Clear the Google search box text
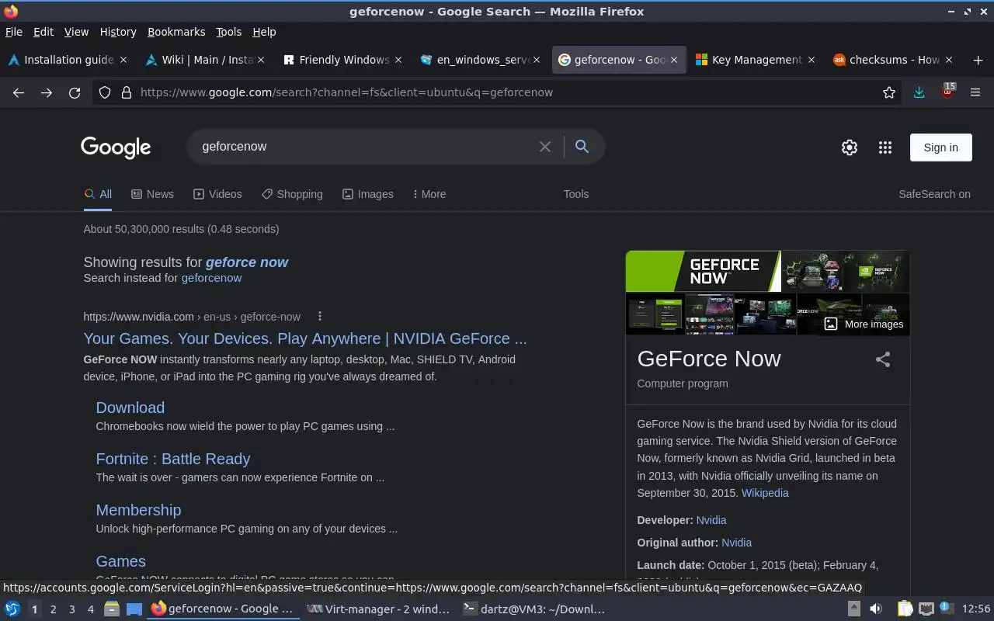 coord(545,147)
